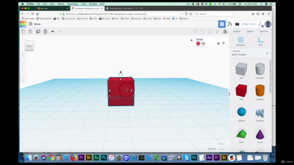Click the Undo arrow

pos(53,32)
